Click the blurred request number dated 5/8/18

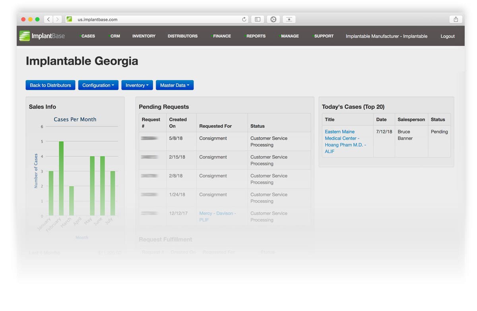149,138
